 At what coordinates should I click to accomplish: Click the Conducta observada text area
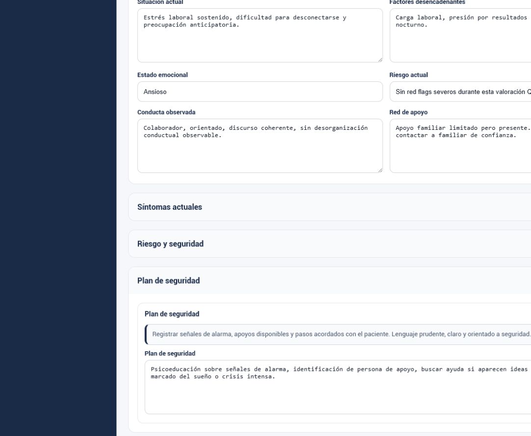[x=260, y=145]
